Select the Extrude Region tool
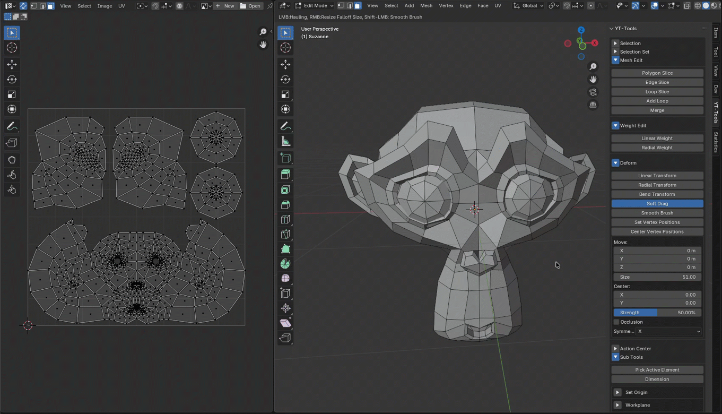The width and height of the screenshot is (722, 414). click(285, 174)
